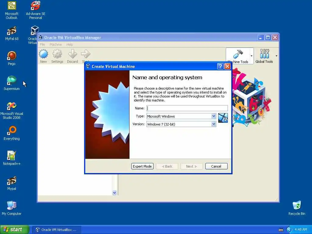Click Cancel button in dialog
The height and width of the screenshot is (234, 312).
[216, 166]
